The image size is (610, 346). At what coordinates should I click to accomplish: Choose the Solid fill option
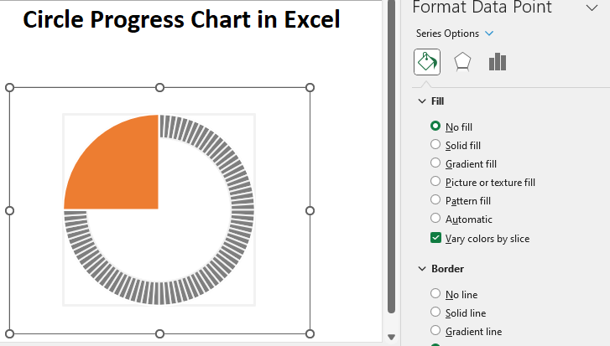pos(435,145)
